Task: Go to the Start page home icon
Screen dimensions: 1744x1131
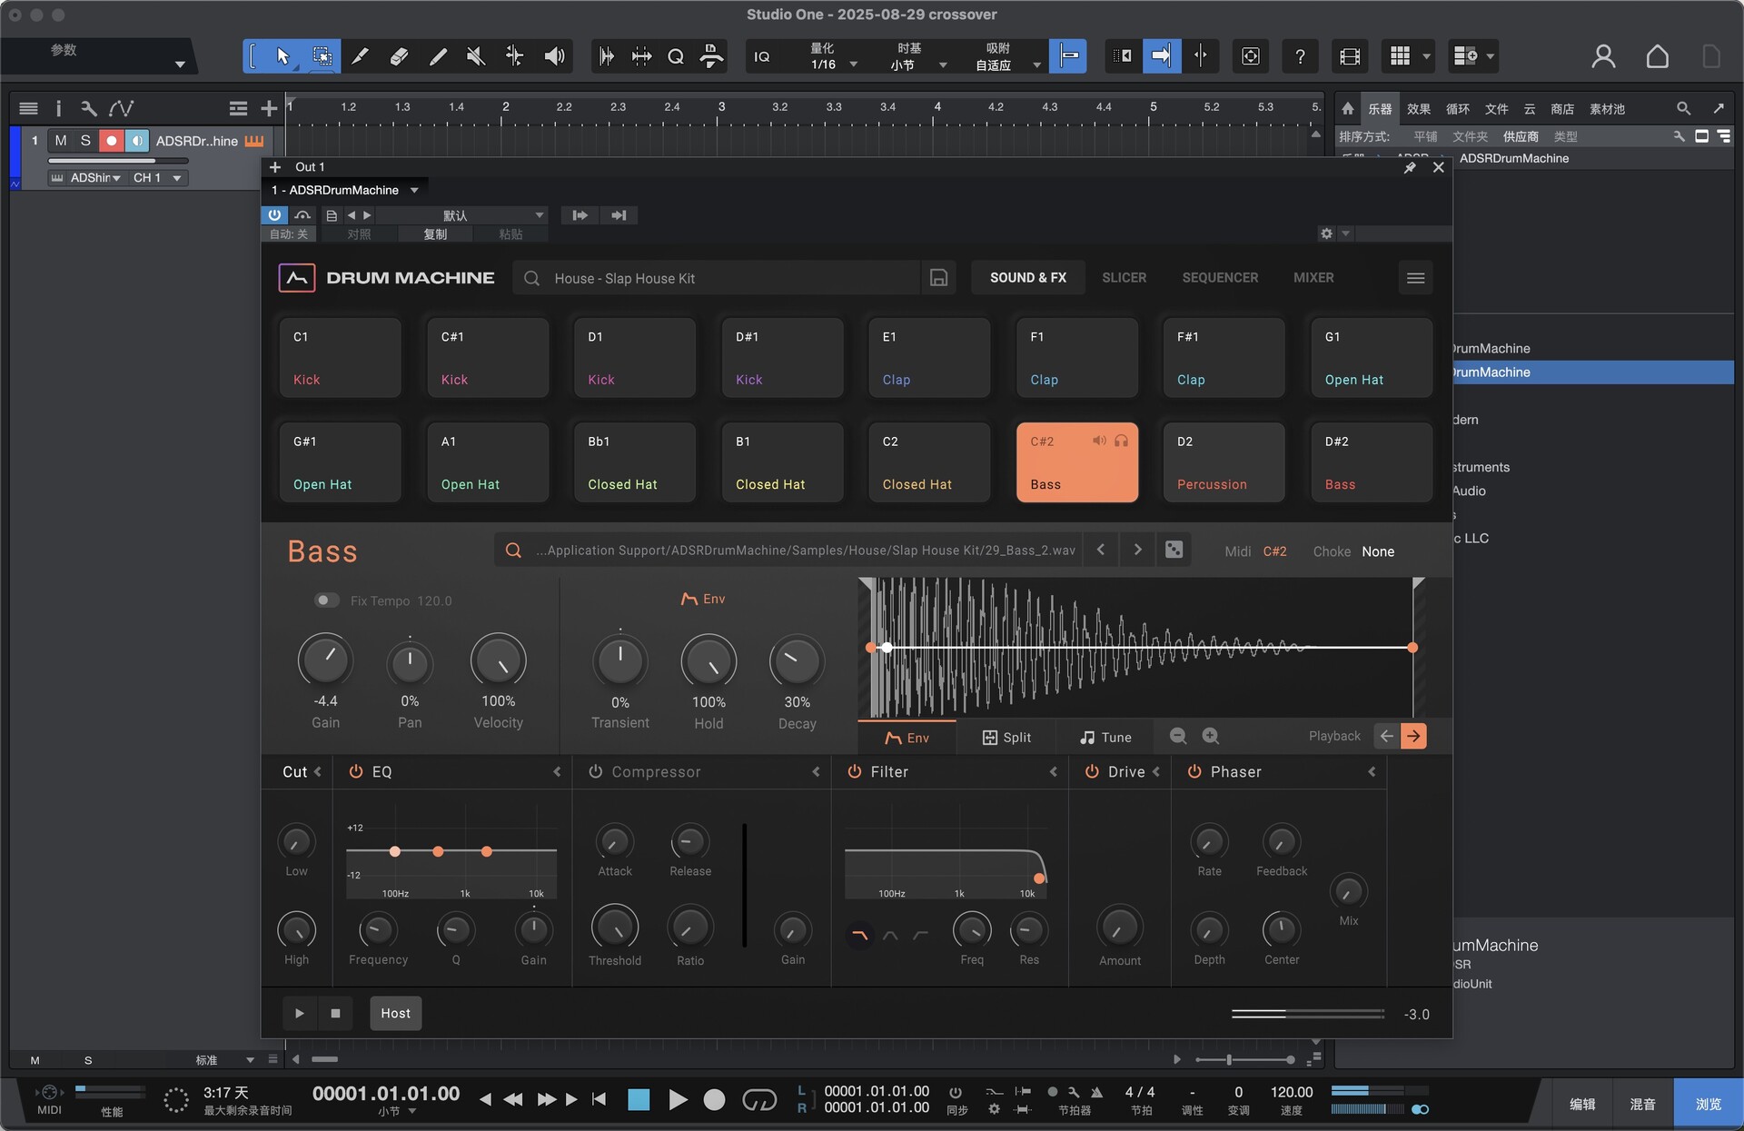Action: pyautogui.click(x=1657, y=56)
